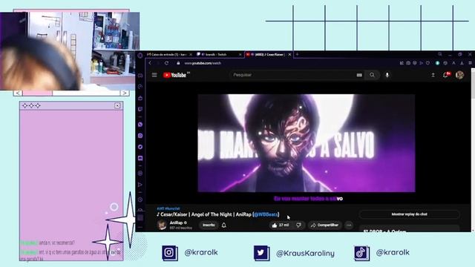
Task: Like the video with thumbs up
Action: (x=281, y=225)
